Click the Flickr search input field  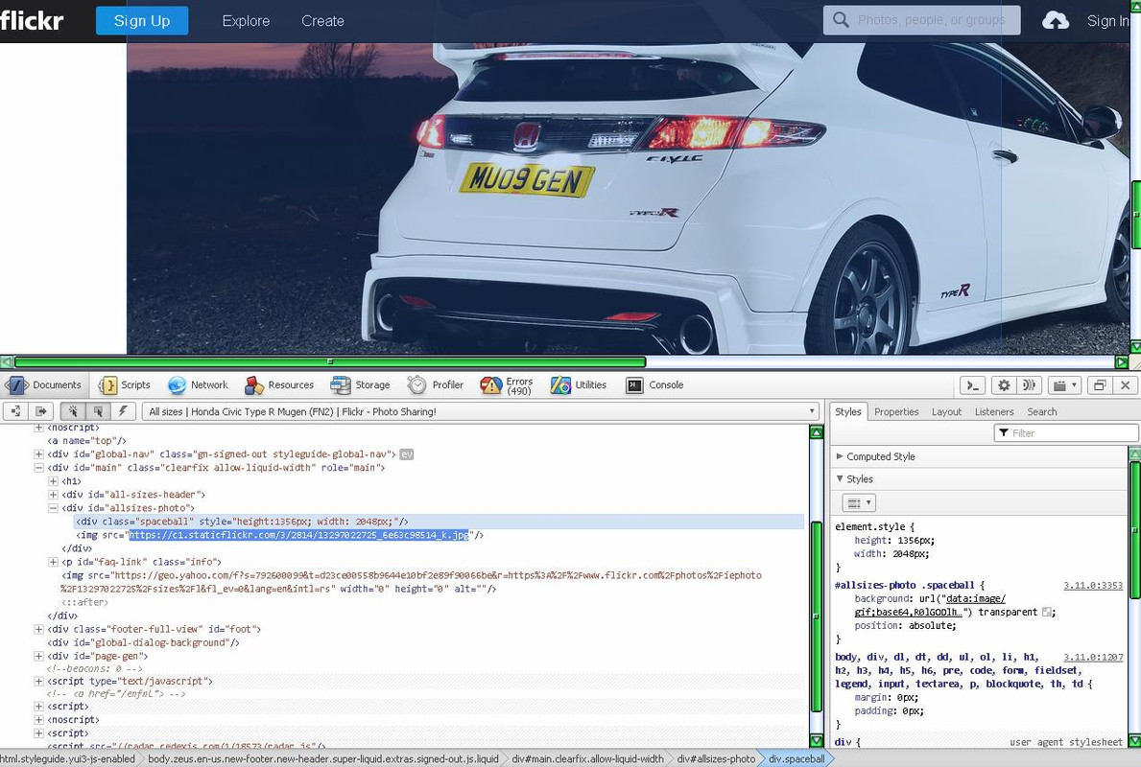coord(921,20)
